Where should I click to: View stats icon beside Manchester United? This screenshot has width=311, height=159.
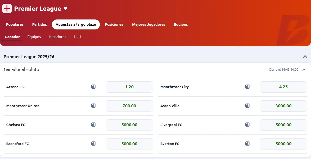93,106
